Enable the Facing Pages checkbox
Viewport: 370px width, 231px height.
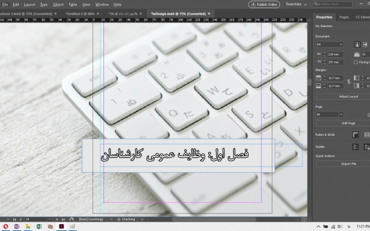tap(356, 62)
